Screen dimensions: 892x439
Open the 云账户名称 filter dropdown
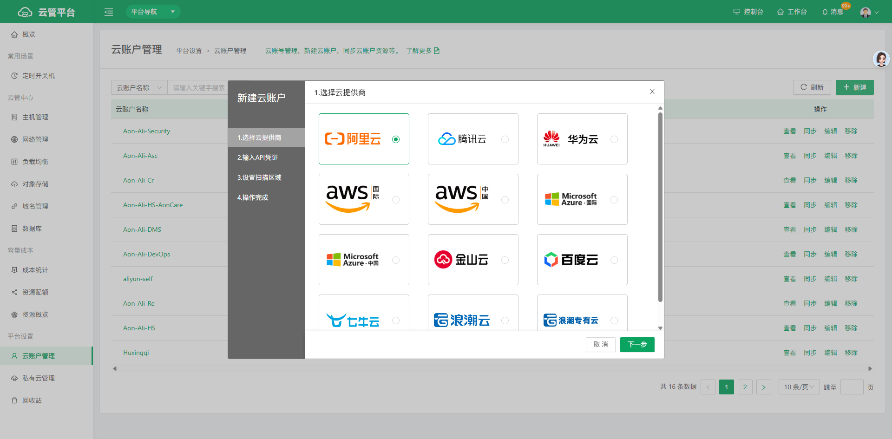[x=139, y=87]
